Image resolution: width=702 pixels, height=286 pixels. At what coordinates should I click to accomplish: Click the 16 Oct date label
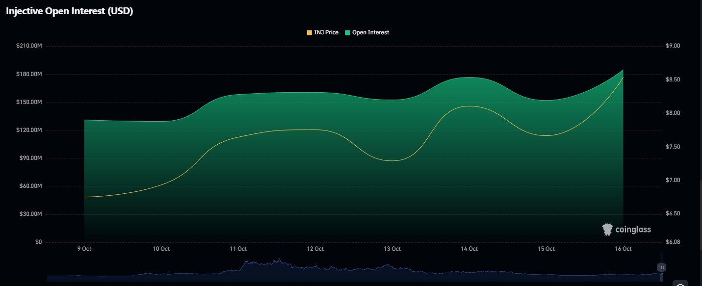click(624, 249)
